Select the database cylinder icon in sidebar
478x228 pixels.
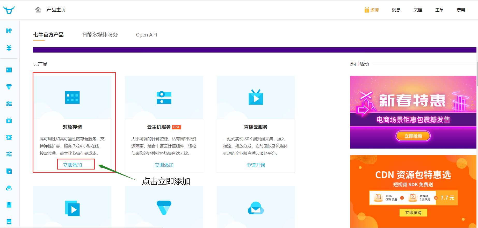point(9,222)
